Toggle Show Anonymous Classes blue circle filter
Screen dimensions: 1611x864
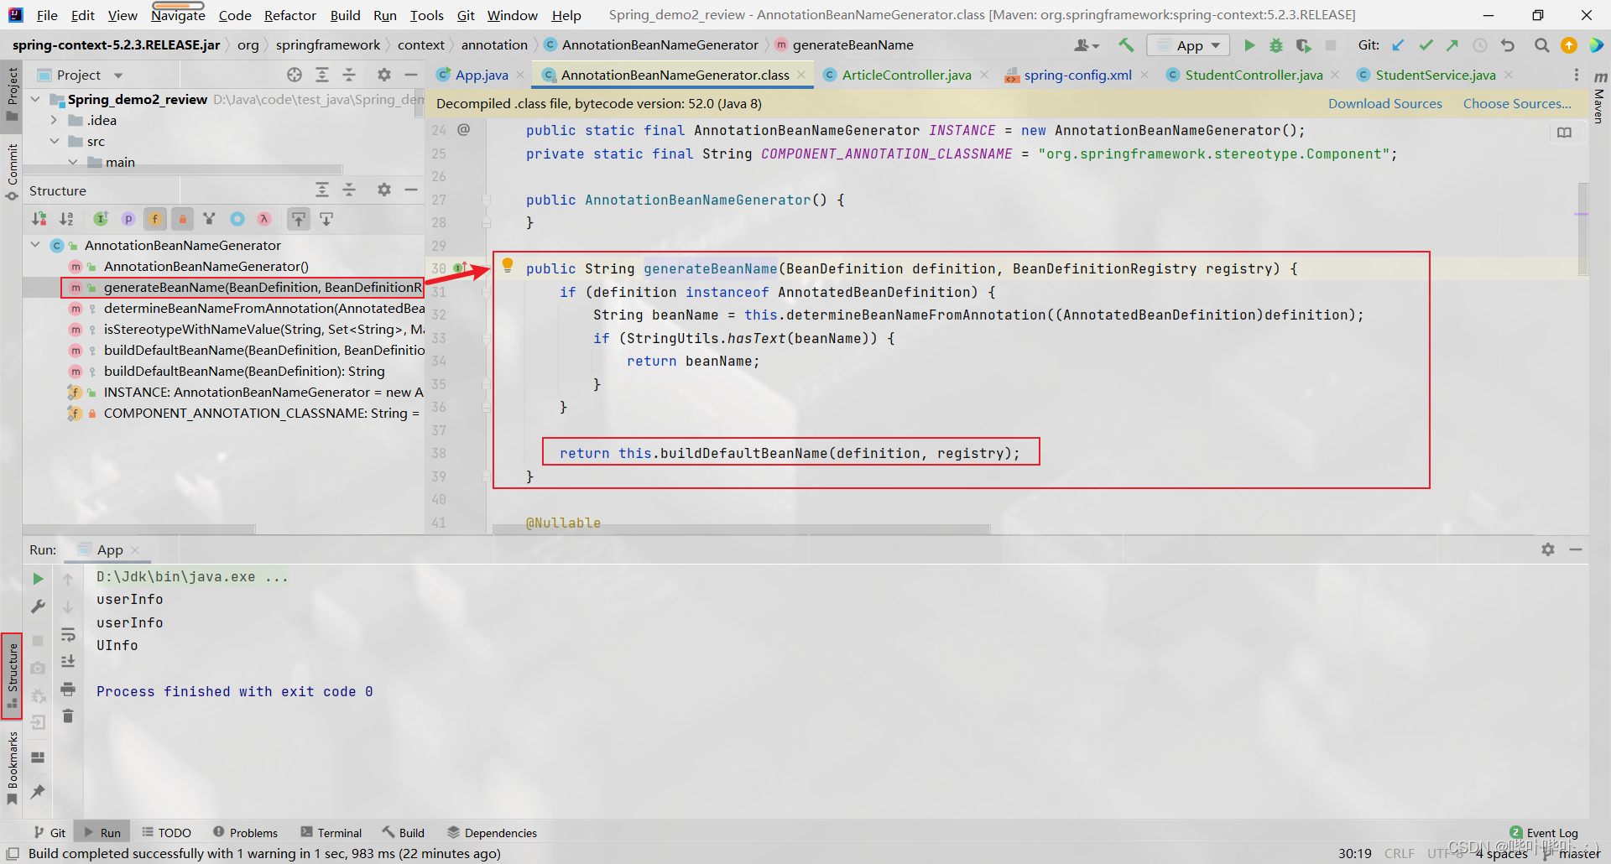[237, 219]
